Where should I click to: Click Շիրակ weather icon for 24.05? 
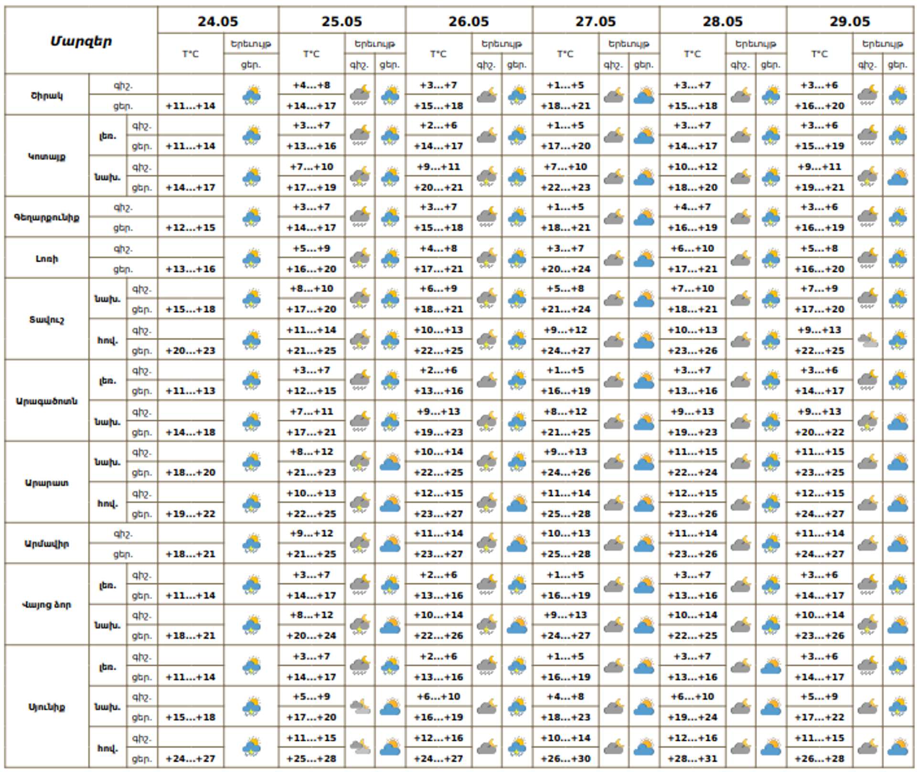tap(251, 95)
